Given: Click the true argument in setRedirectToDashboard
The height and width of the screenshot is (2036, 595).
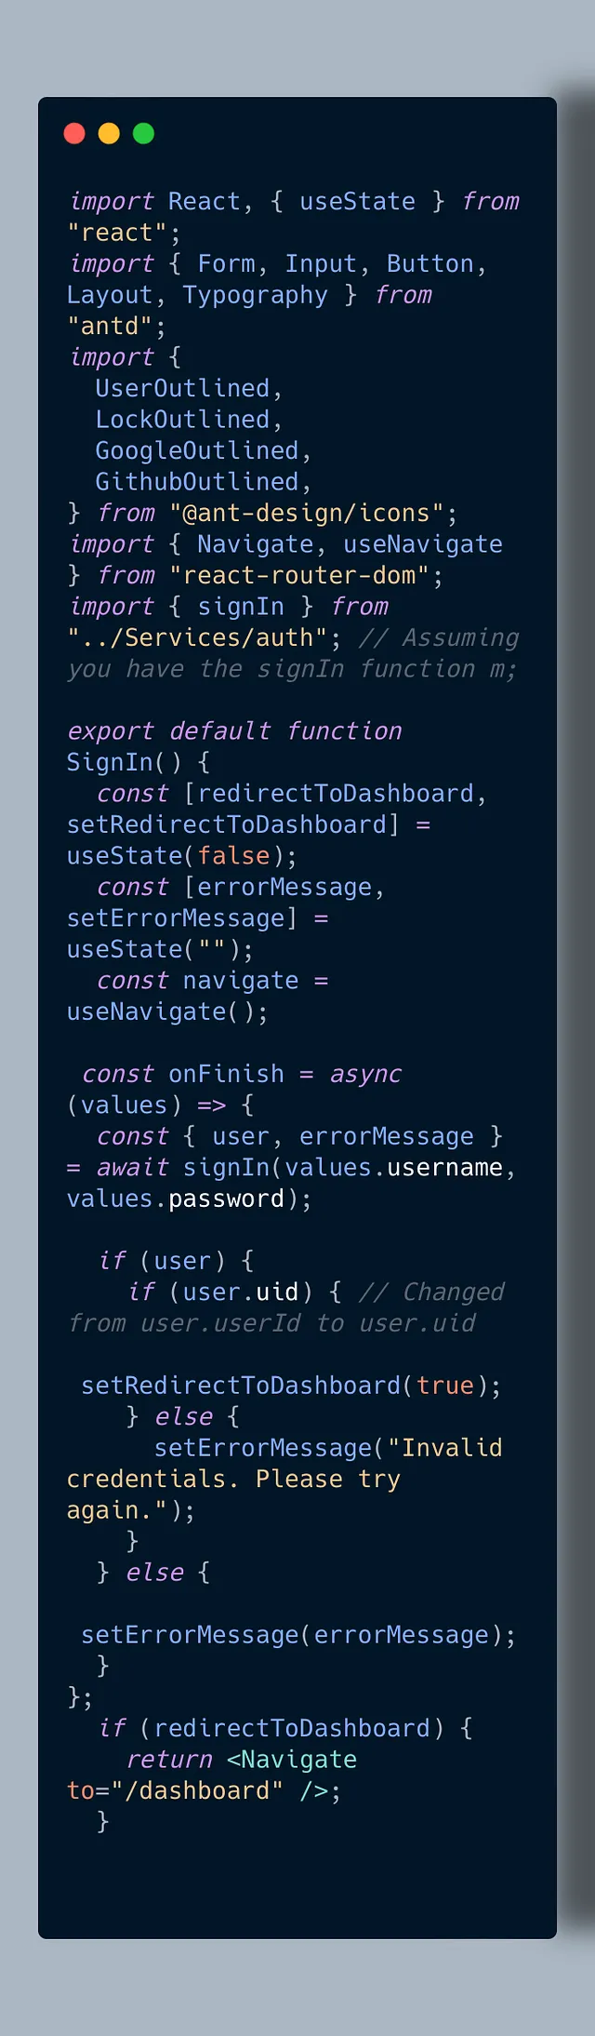Looking at the screenshot, I should click(x=445, y=1386).
